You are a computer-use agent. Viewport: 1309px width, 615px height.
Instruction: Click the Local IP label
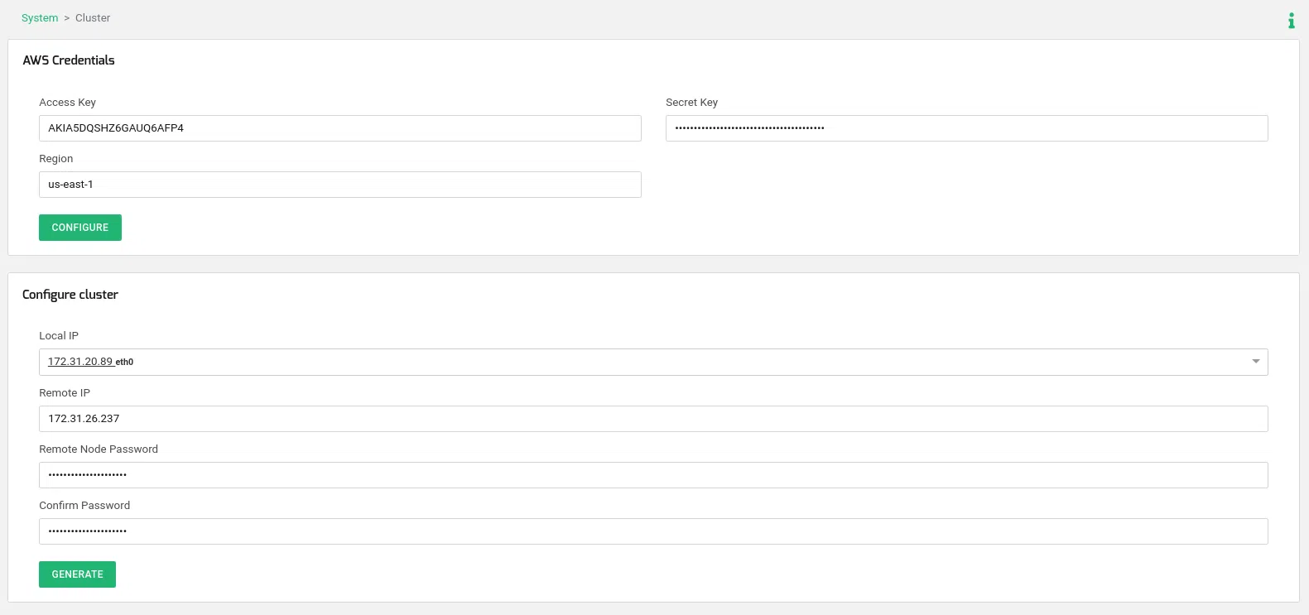point(59,336)
